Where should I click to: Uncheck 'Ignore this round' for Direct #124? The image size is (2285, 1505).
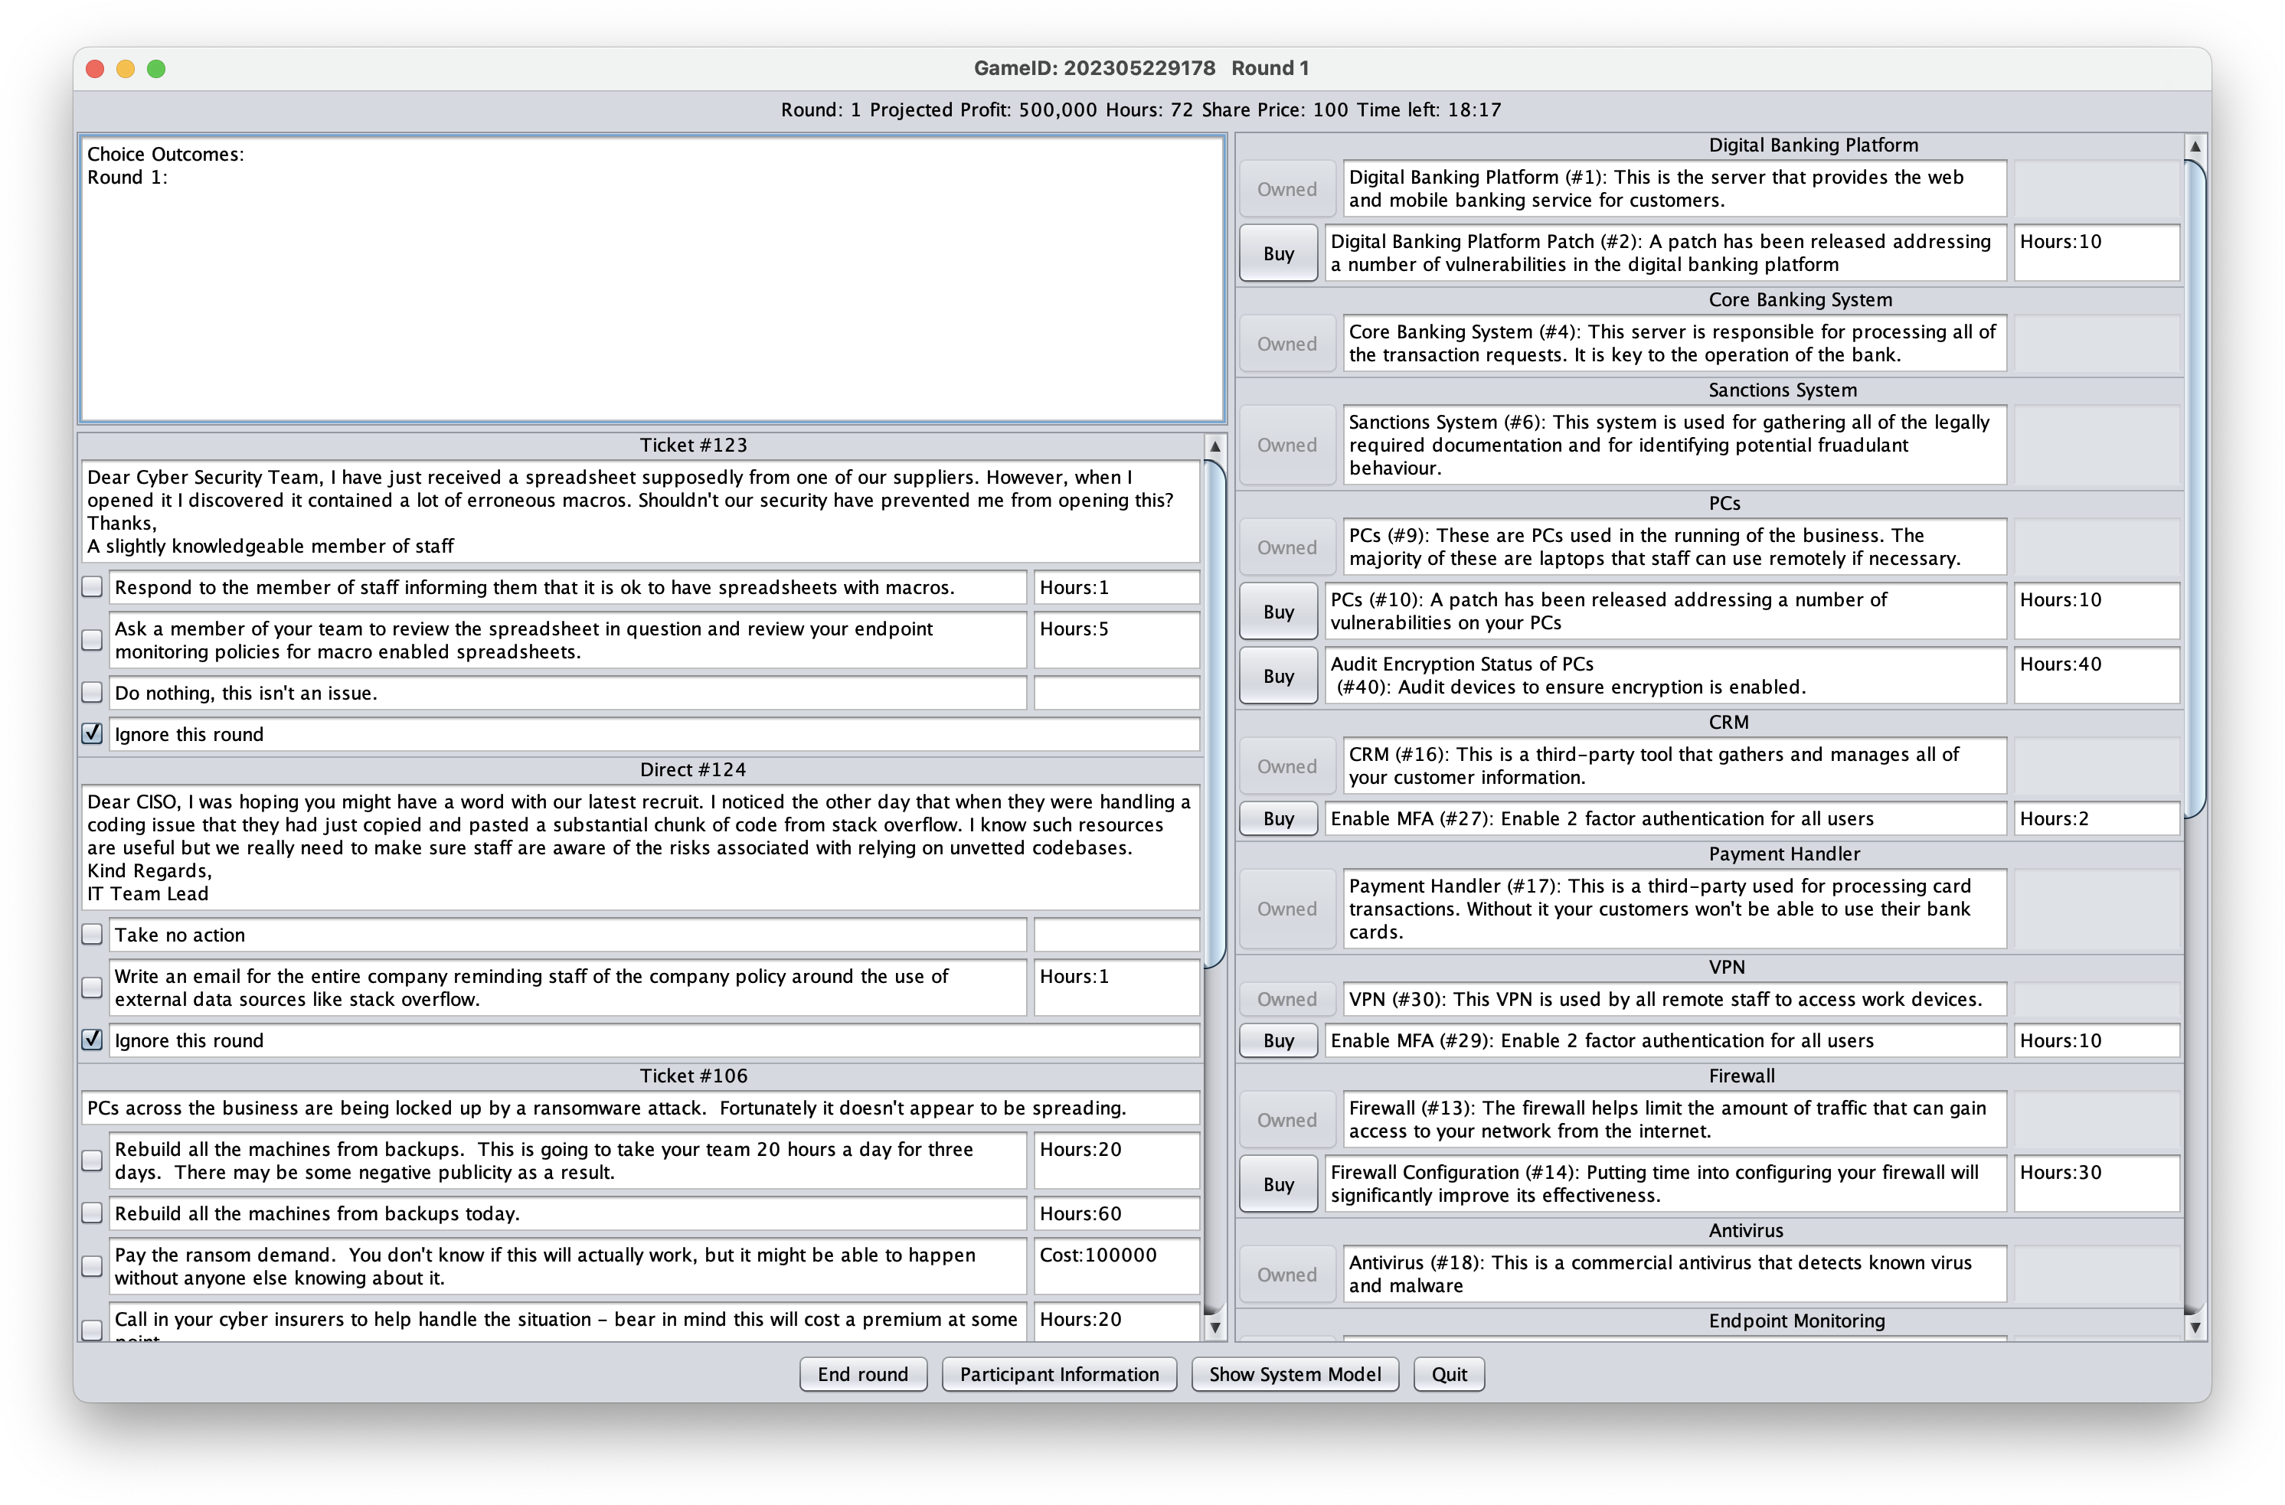(92, 1040)
